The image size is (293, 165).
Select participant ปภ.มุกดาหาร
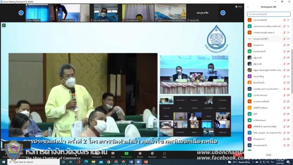click(269, 101)
